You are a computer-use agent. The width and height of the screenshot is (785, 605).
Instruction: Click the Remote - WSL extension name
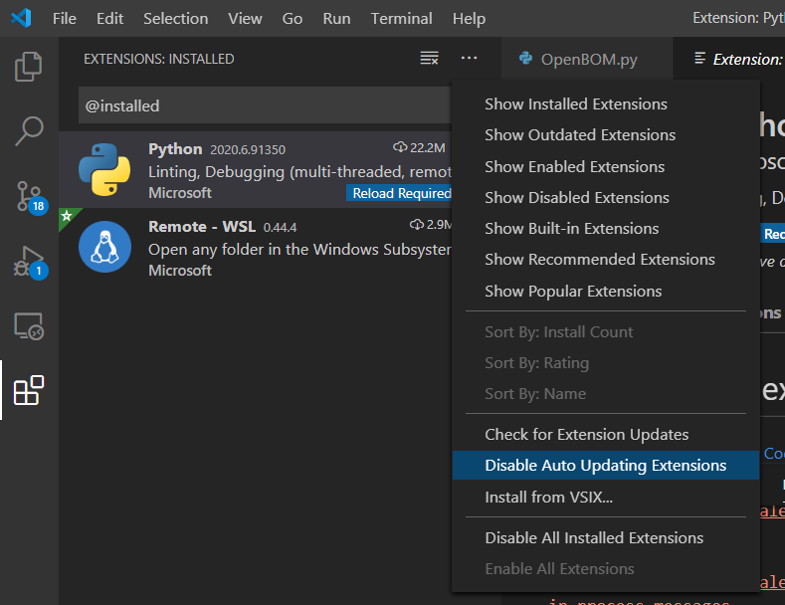[202, 226]
